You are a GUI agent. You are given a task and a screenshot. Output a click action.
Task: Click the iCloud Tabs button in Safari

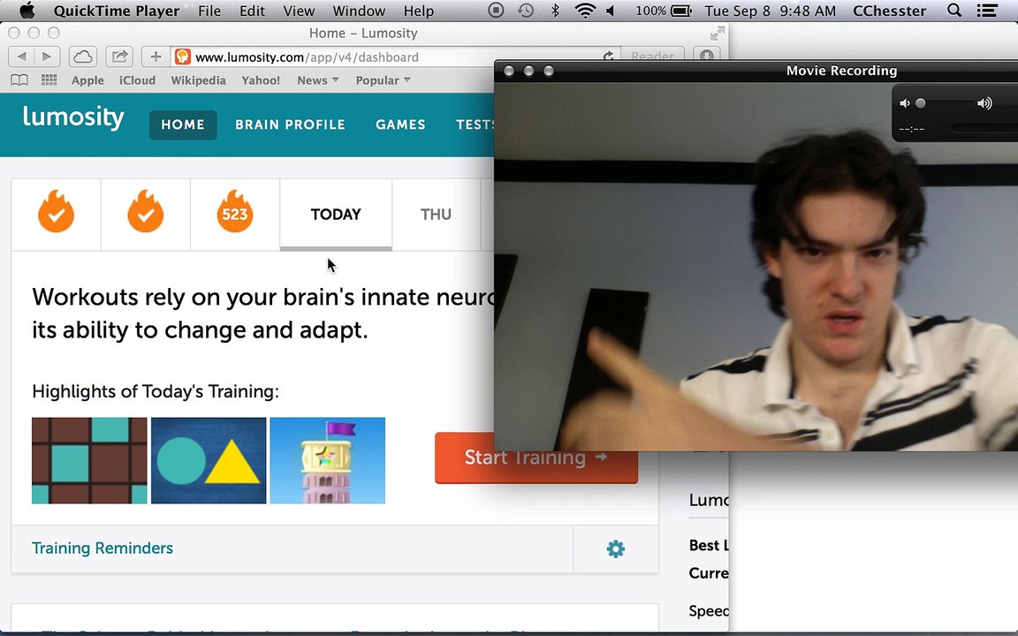(83, 57)
